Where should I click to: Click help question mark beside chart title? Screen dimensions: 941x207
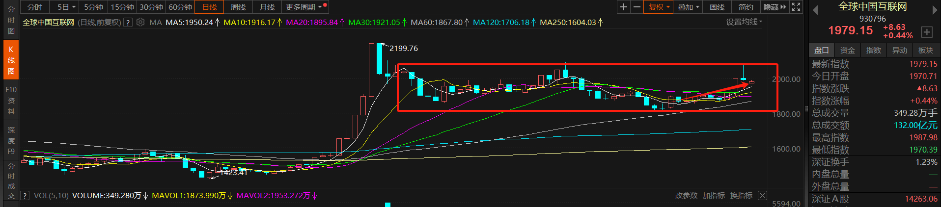(128, 22)
